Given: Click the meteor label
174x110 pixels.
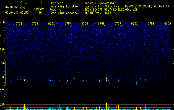Looking at the screenshot, I should [39, 9].
